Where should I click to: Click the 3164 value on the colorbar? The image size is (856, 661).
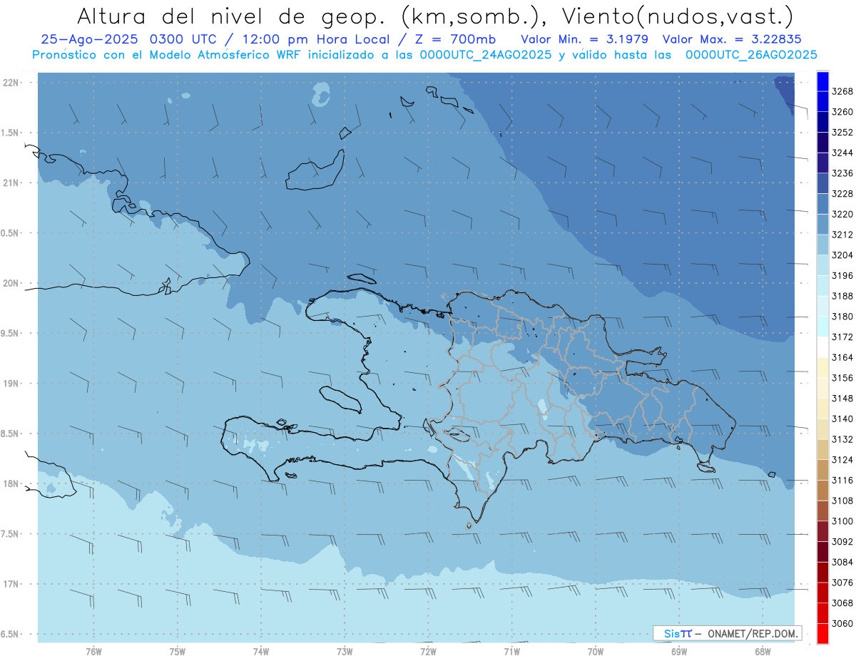click(x=842, y=357)
